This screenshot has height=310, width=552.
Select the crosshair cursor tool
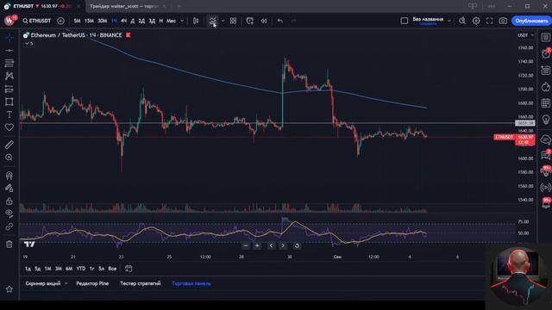pyautogui.click(x=9, y=38)
